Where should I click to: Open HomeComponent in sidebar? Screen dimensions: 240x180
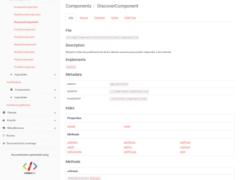tap(24, 37)
